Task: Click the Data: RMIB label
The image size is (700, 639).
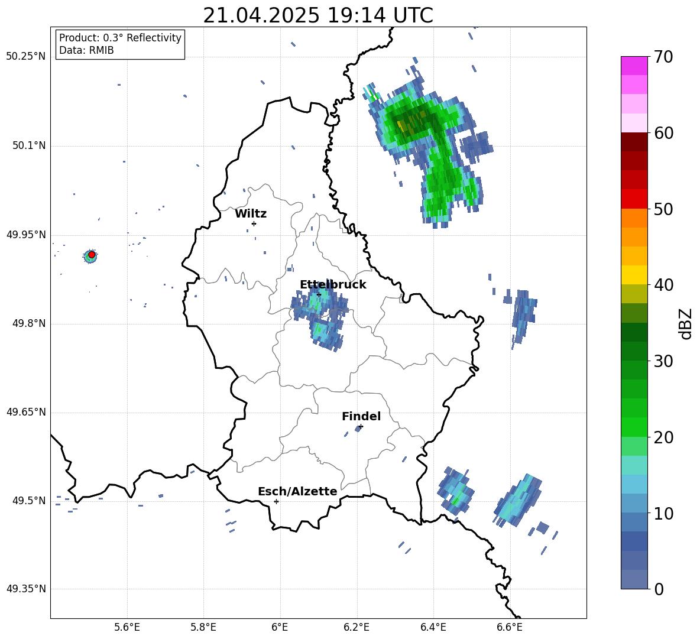Action: pos(86,50)
